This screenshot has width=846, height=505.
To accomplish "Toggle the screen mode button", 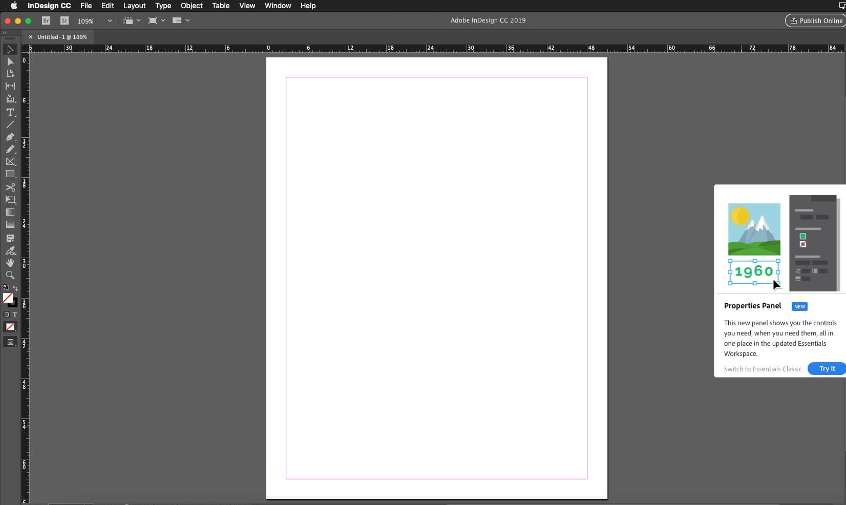I will 10,342.
